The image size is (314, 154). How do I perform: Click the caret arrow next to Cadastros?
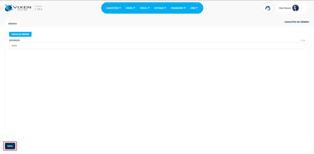point(120,8)
